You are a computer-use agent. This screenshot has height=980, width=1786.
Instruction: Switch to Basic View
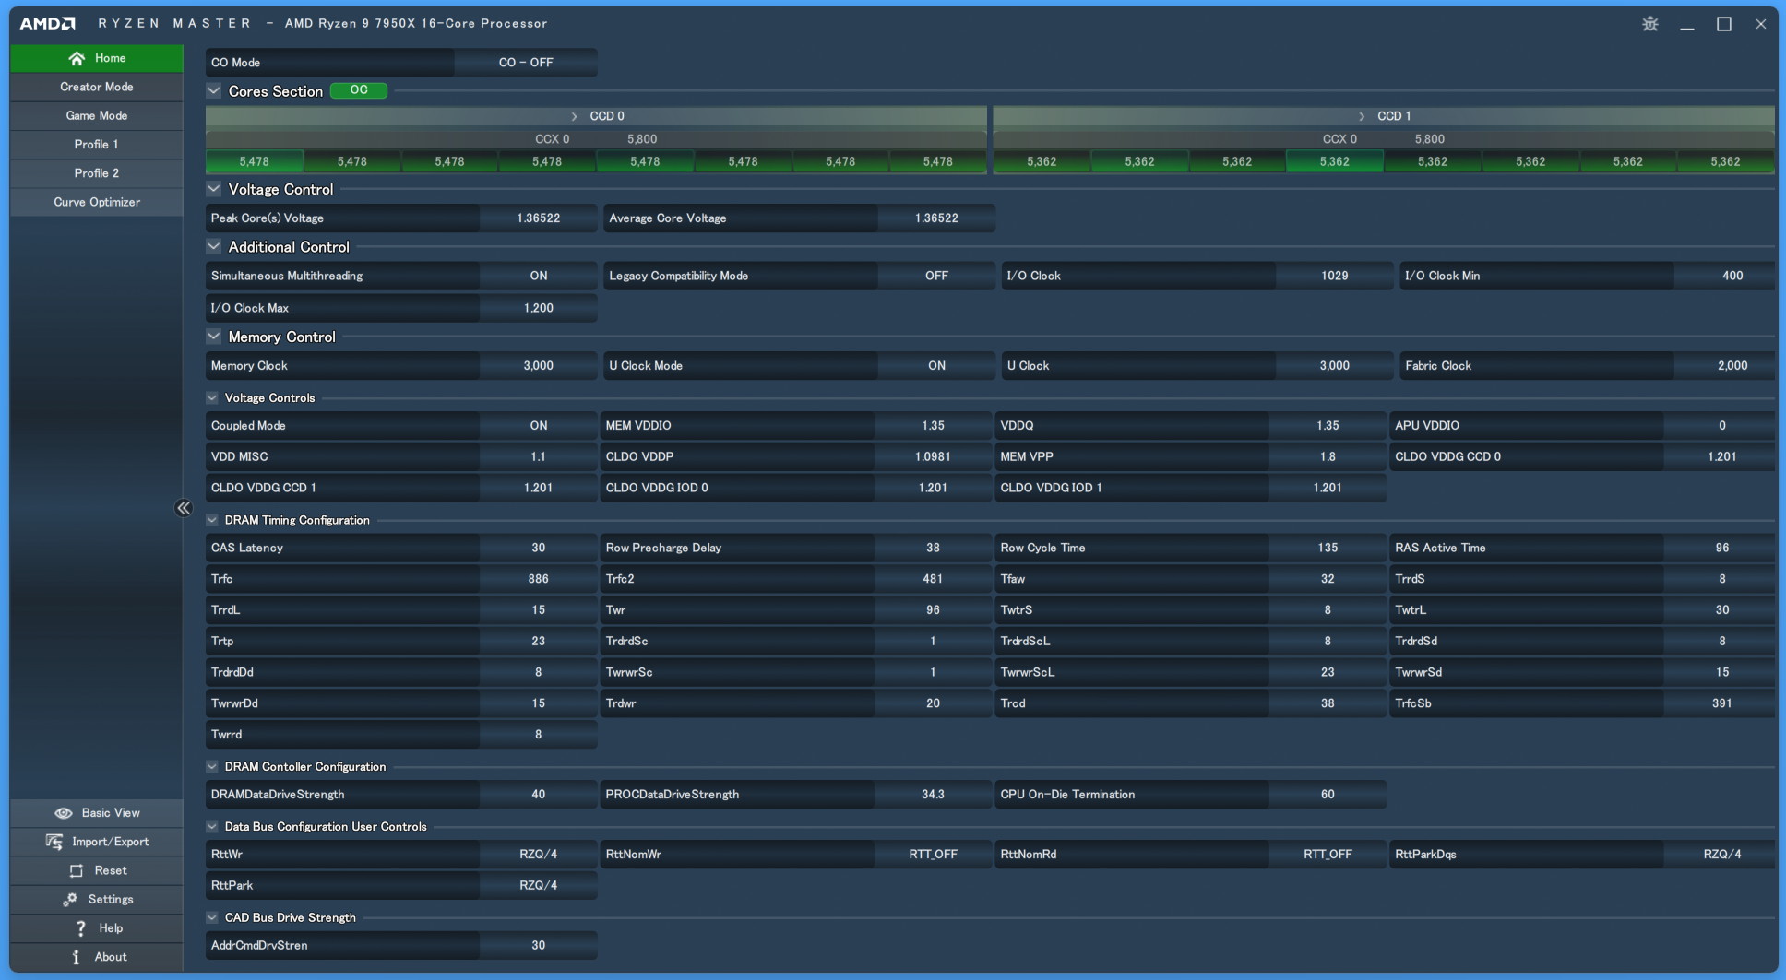pos(97,813)
